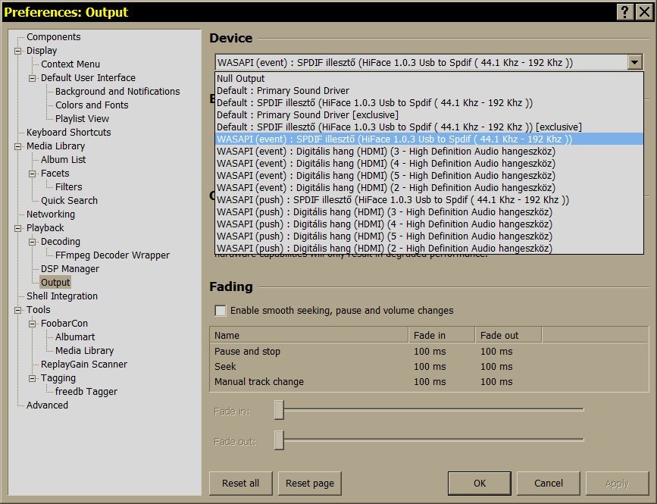Open Quick Search page
The height and width of the screenshot is (504, 657).
point(69,201)
